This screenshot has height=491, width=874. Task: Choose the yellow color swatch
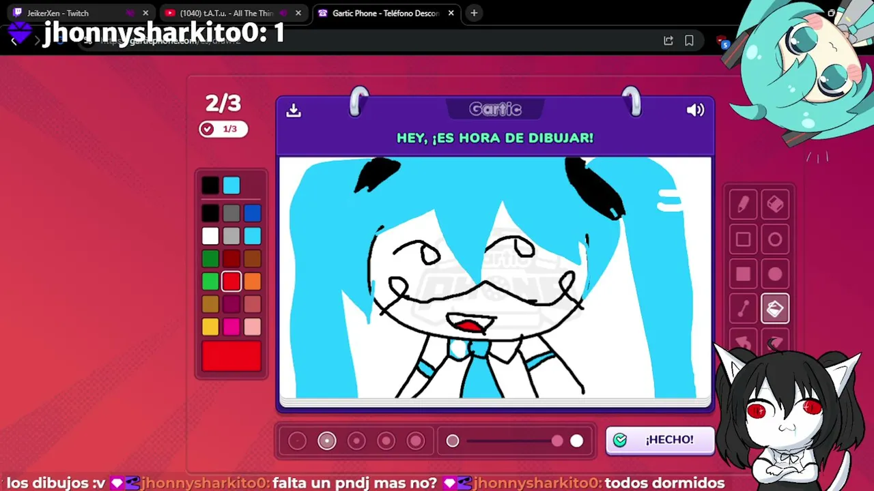[210, 327]
